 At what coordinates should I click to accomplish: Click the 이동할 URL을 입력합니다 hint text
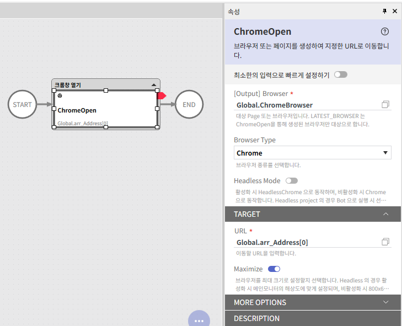(x=266, y=253)
